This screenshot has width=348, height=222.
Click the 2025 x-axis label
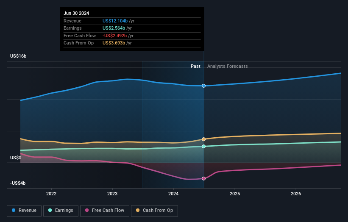click(x=235, y=194)
